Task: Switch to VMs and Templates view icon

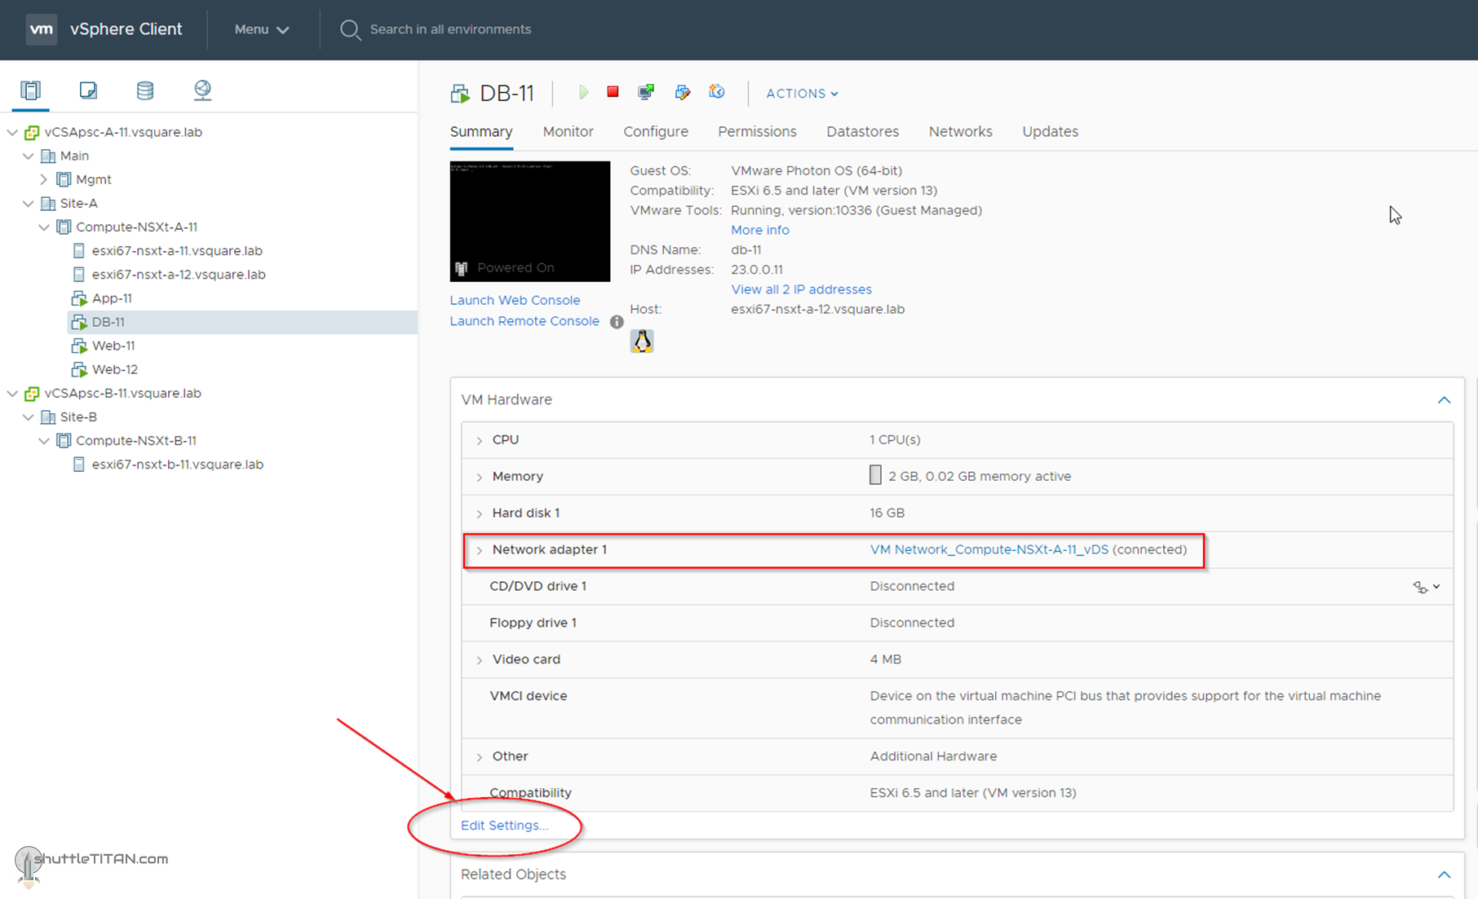Action: [x=88, y=90]
